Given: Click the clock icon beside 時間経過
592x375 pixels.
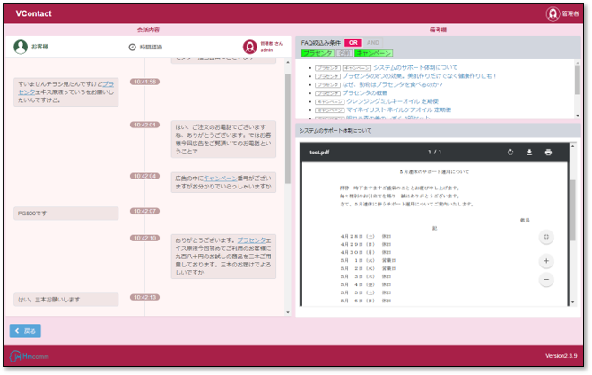Looking at the screenshot, I should 133,47.
